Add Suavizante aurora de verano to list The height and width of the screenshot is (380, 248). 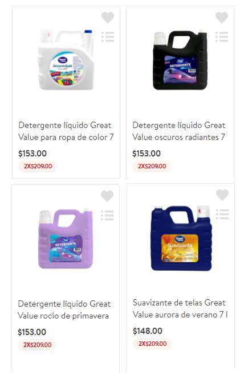(222, 214)
